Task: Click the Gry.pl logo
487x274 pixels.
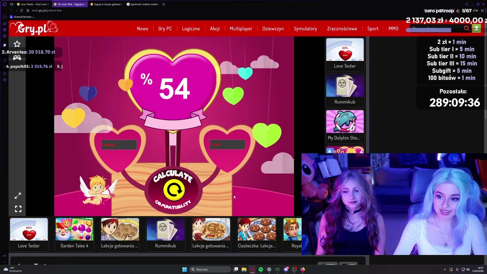Action: tap(33, 28)
